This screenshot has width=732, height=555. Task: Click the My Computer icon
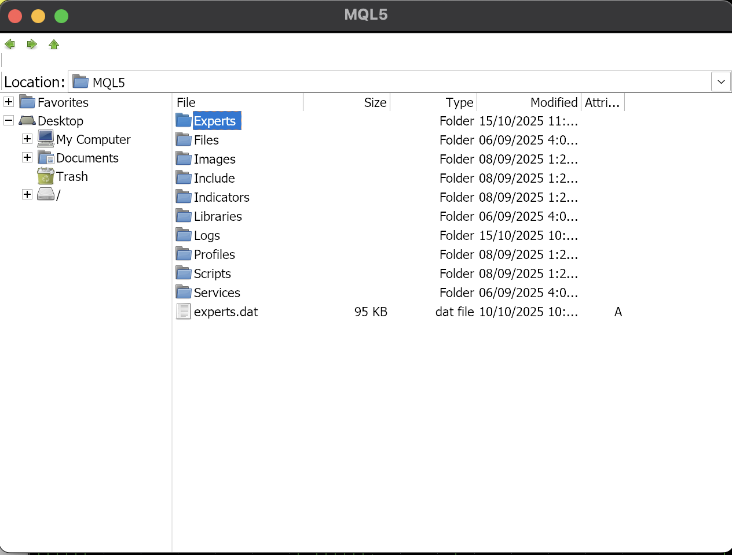point(46,139)
